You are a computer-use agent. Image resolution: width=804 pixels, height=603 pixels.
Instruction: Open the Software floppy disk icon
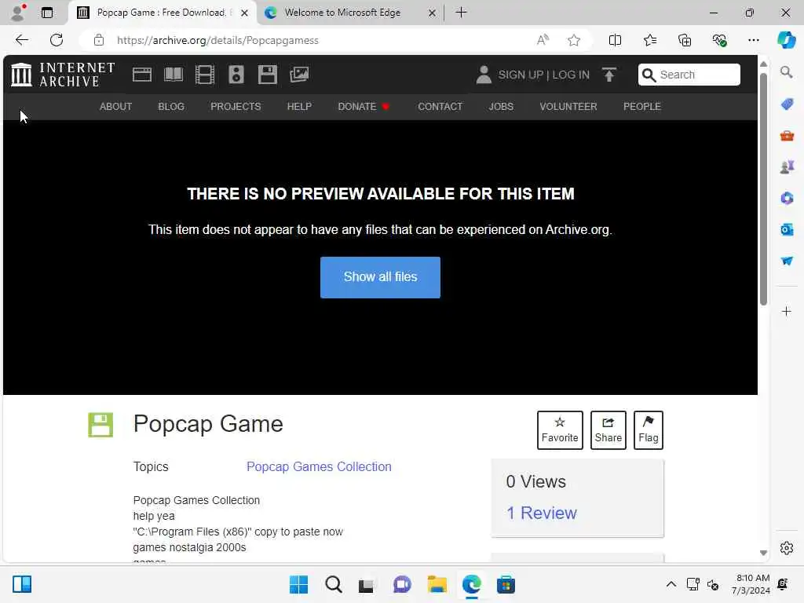coord(267,75)
